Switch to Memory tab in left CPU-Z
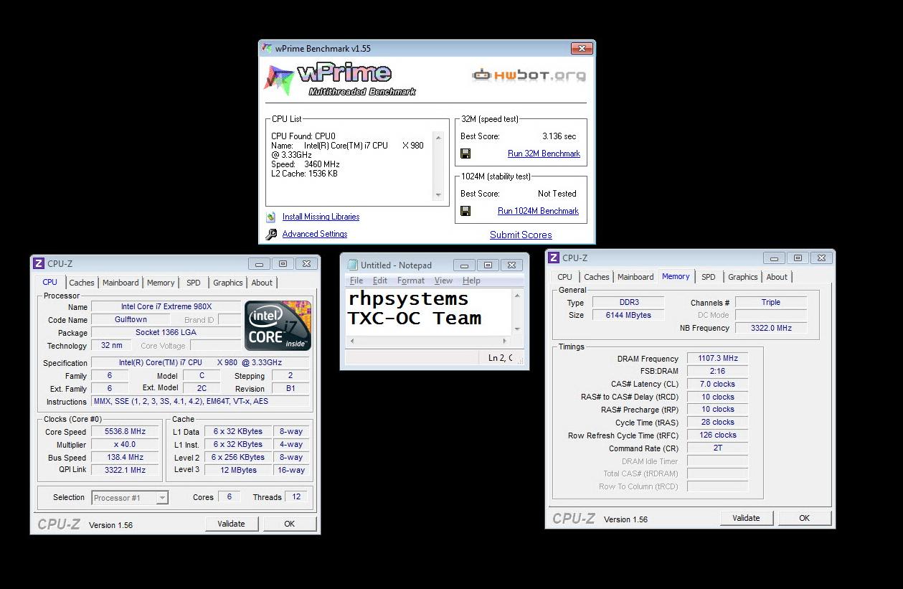Screen dimensions: 903x589 161,283
